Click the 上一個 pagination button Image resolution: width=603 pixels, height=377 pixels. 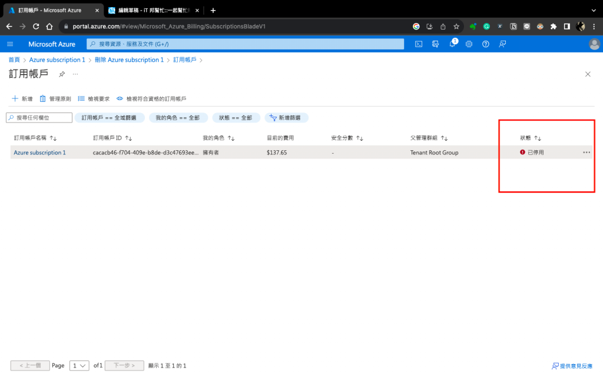30,365
